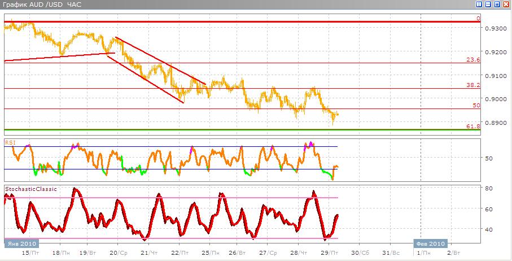The width and height of the screenshot is (512, 261).
Task: Select the thick red 0 level line
Action: [226, 22]
